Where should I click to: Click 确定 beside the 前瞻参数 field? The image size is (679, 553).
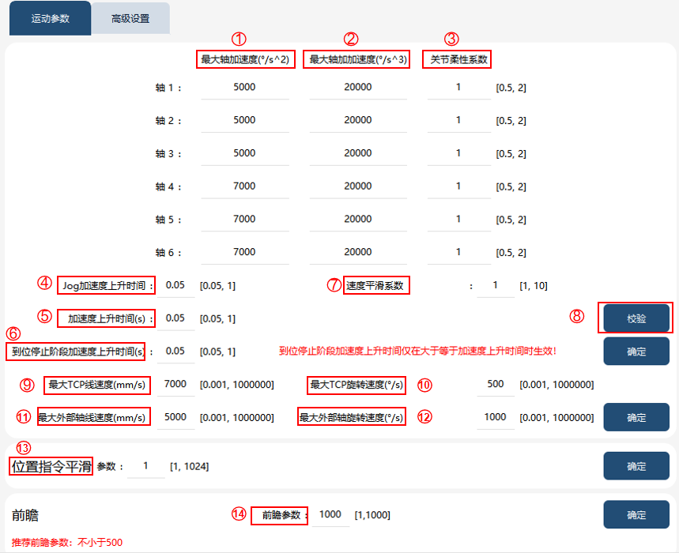[x=636, y=514]
